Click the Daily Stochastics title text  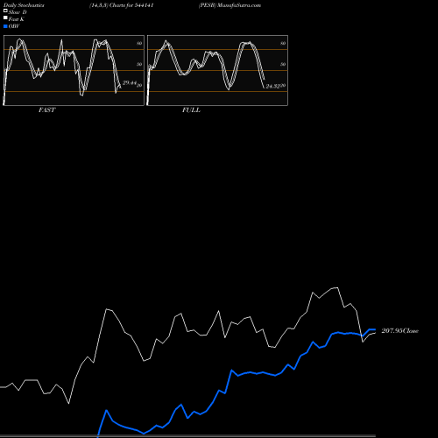point(24,5)
